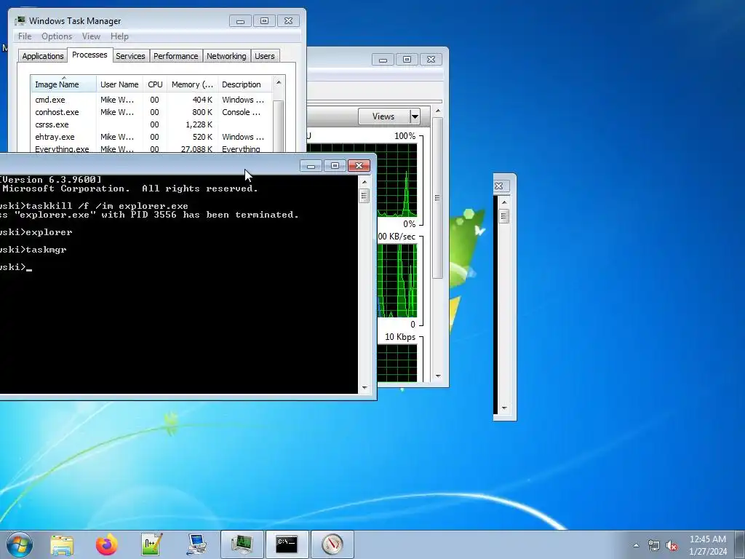Close the Resource Monitor window
Viewport: 745px width, 559px height.
point(431,60)
